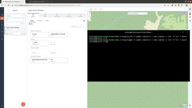Open the Automatons tab
The width and height of the screenshot is (192, 108).
pos(69,16)
